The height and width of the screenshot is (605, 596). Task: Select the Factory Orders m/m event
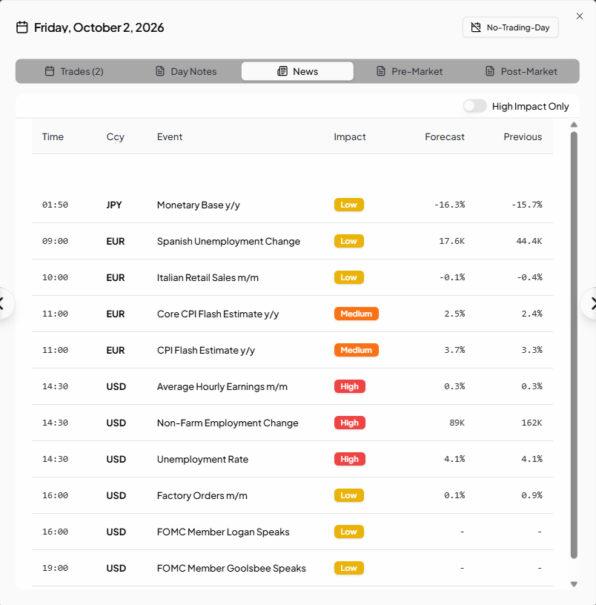[292, 495]
